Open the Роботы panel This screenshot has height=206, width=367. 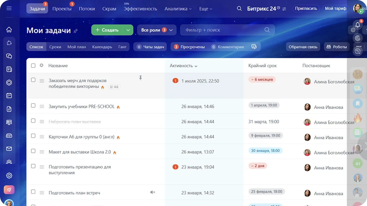(x=336, y=46)
